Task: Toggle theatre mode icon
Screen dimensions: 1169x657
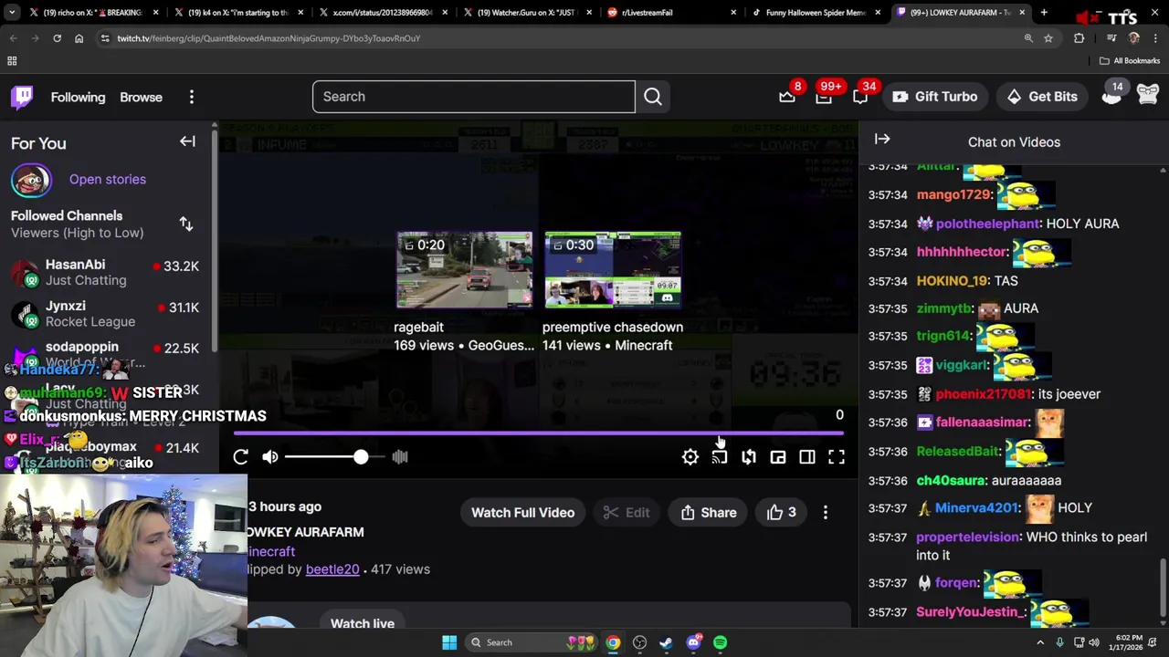Action: click(x=807, y=457)
